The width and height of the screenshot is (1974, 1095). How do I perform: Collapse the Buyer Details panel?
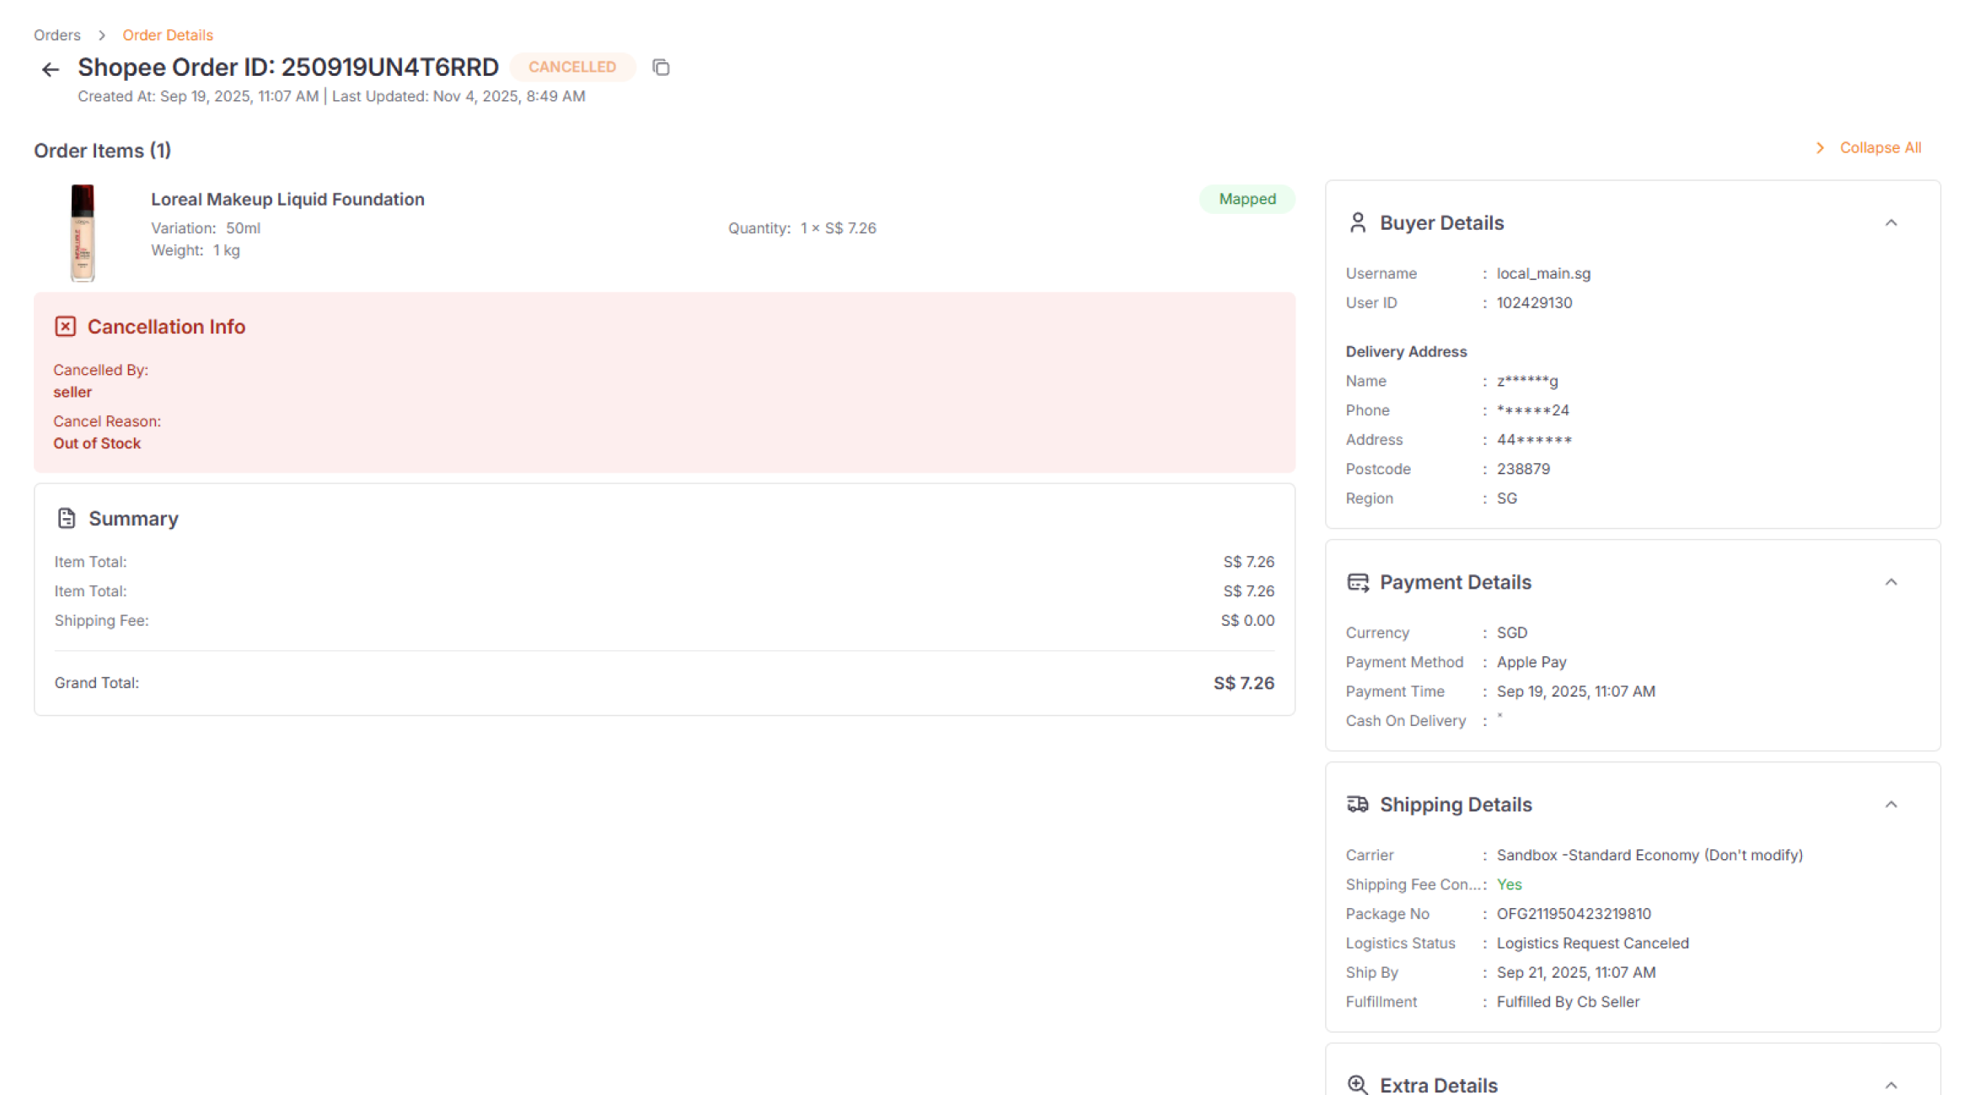[x=1892, y=222]
